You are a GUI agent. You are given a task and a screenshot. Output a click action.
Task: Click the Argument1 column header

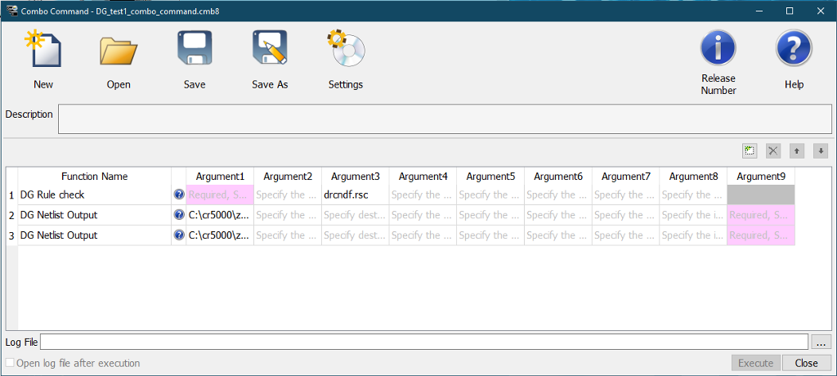(220, 177)
